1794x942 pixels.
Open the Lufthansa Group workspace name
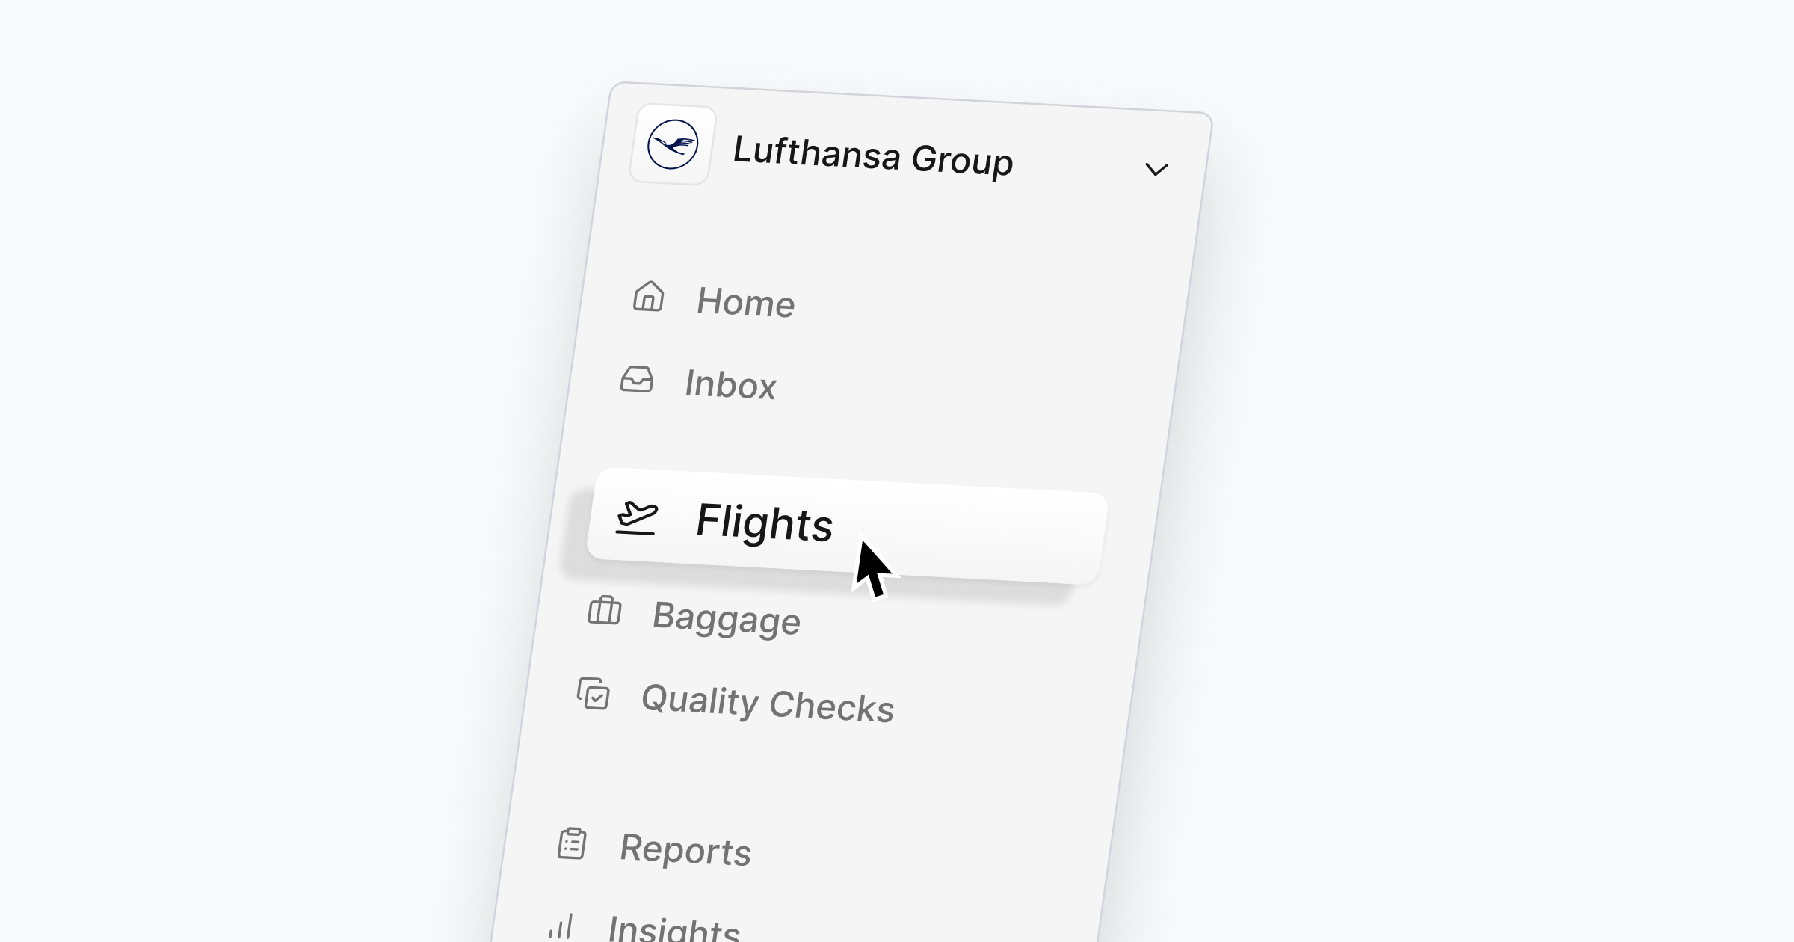(872, 156)
